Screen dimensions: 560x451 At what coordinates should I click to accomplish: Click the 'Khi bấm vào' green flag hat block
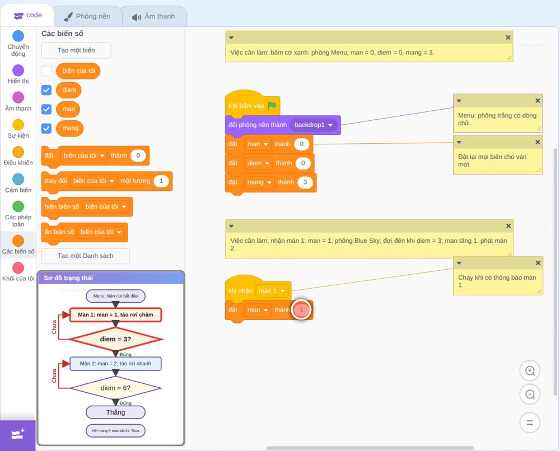pyautogui.click(x=253, y=105)
